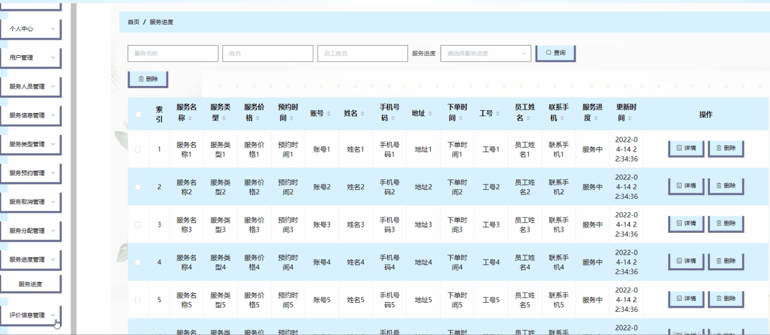Expand 个人中心 sidebar menu
Viewport: 770px width, 335px height.
(x=30, y=29)
